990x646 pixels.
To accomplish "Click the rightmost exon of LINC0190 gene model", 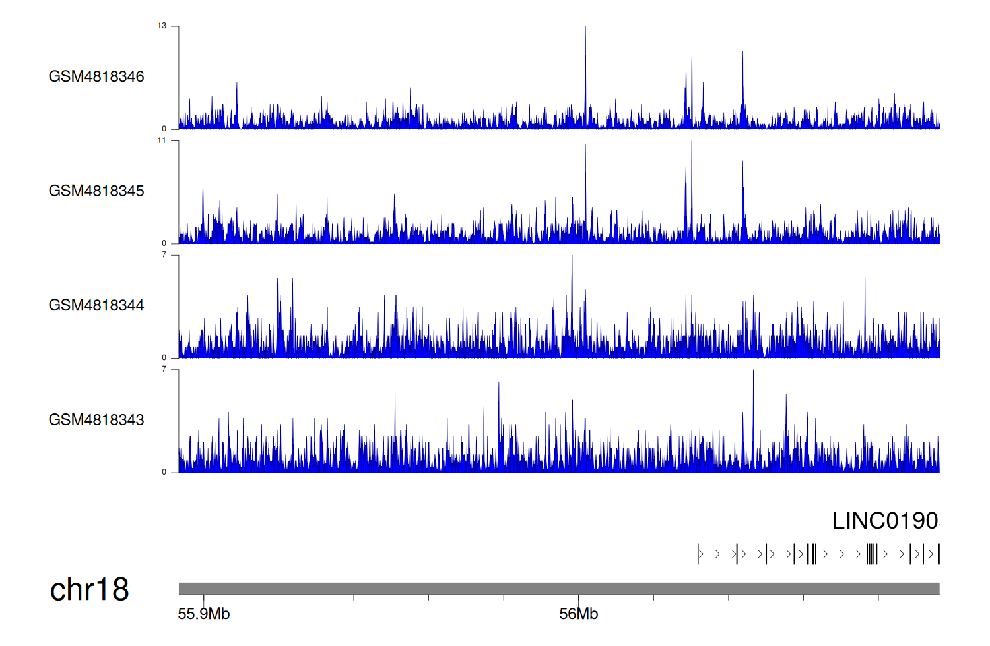I will click(x=938, y=554).
